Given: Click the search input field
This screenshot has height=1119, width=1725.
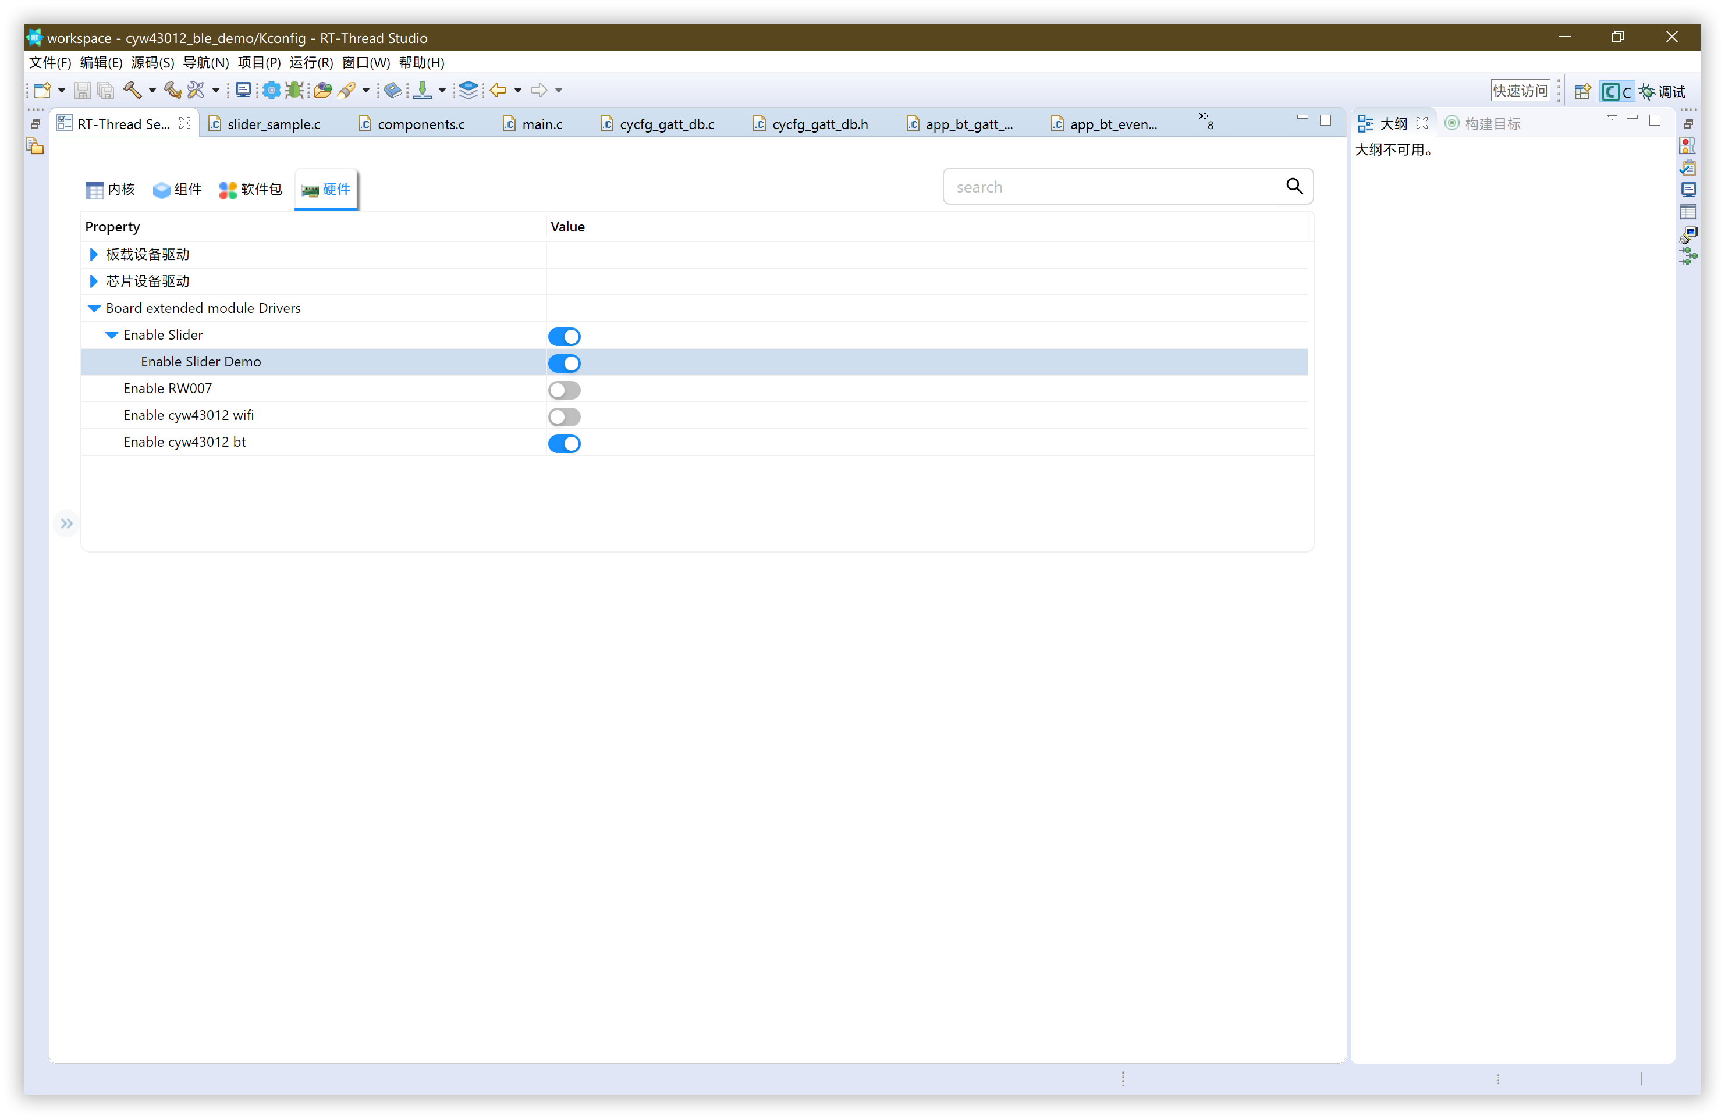Looking at the screenshot, I should tap(1128, 187).
